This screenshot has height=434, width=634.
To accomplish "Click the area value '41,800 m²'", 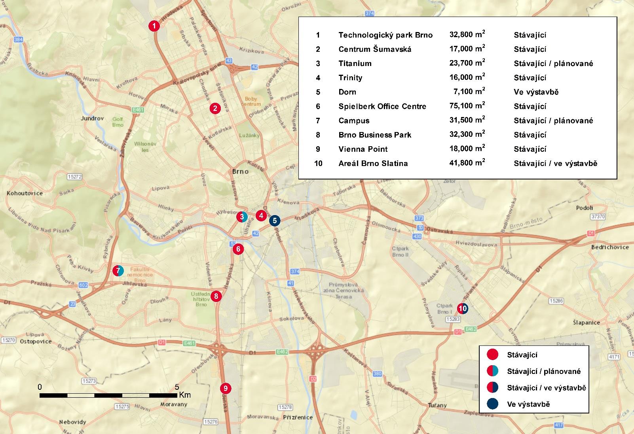I will pos(467,162).
